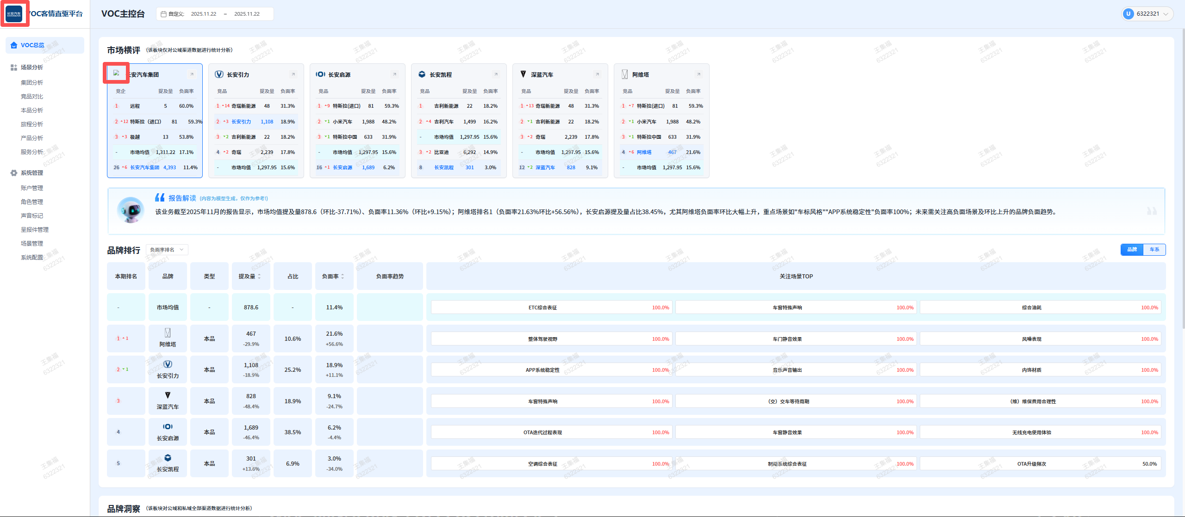Click 长安汽车集团 link in first card
1185x517 pixels.
pos(144,167)
